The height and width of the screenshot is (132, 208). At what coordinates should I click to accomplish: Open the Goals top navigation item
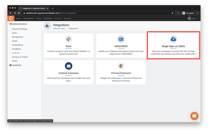pyautogui.click(x=39, y=19)
